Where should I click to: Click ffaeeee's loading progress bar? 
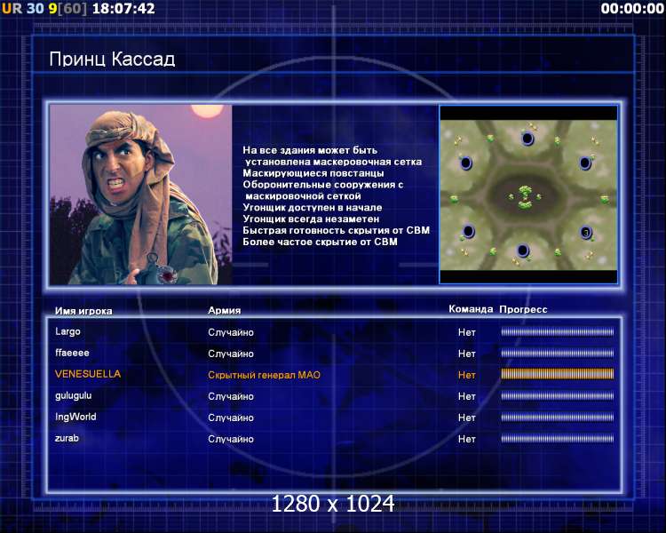[558, 354]
